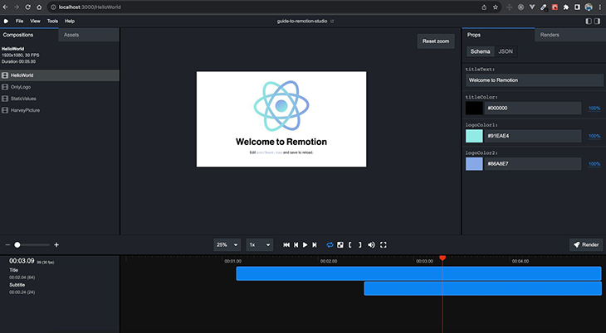Screen dimensions: 606x333
Task: Step back one frame
Action: pyautogui.click(x=296, y=245)
